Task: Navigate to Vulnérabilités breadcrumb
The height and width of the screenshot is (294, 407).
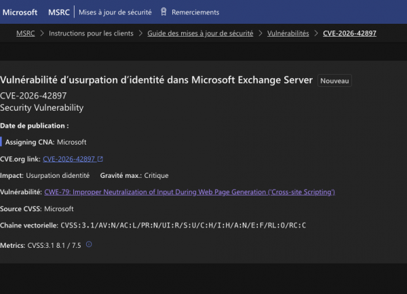Action: [288, 33]
